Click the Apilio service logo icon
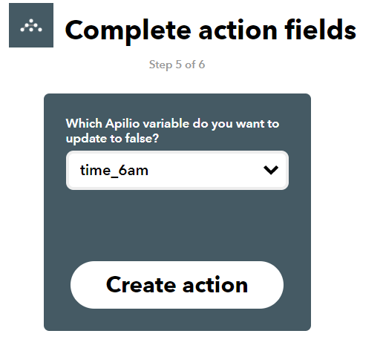 (x=31, y=25)
